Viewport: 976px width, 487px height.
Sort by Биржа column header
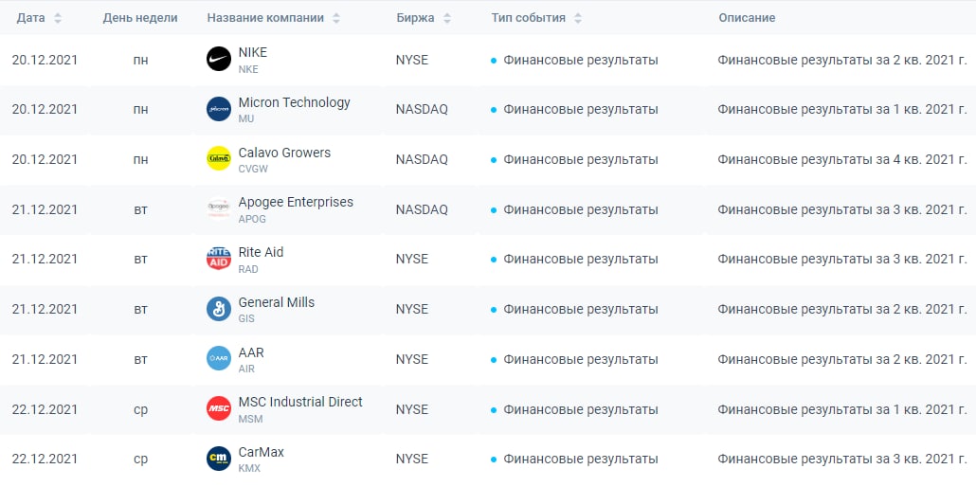tap(447, 18)
